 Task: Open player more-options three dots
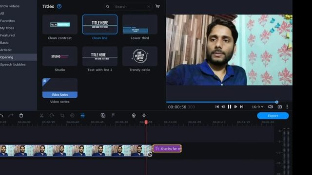pyautogui.click(x=287, y=107)
